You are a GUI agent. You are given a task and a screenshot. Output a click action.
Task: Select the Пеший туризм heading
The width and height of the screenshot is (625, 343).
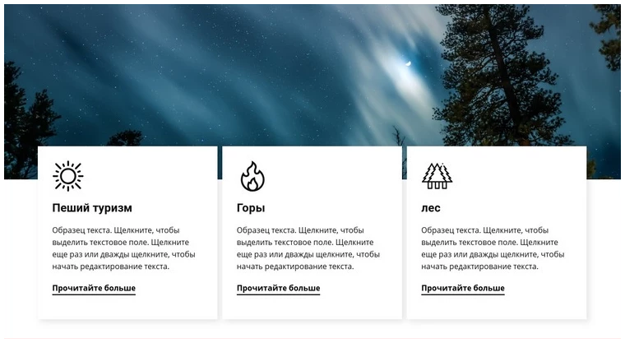(92, 208)
